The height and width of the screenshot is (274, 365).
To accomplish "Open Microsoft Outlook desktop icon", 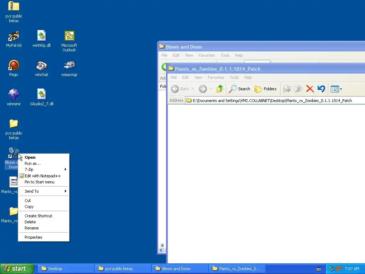I will (69, 36).
